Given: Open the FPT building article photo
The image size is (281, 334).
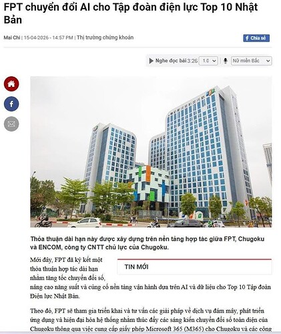Looking at the screenshot, I should (x=151, y=152).
